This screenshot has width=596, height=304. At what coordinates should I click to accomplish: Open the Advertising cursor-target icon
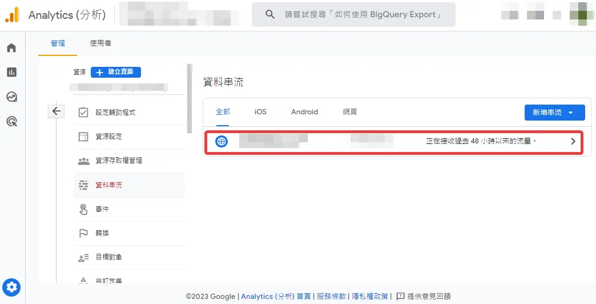[x=12, y=122]
